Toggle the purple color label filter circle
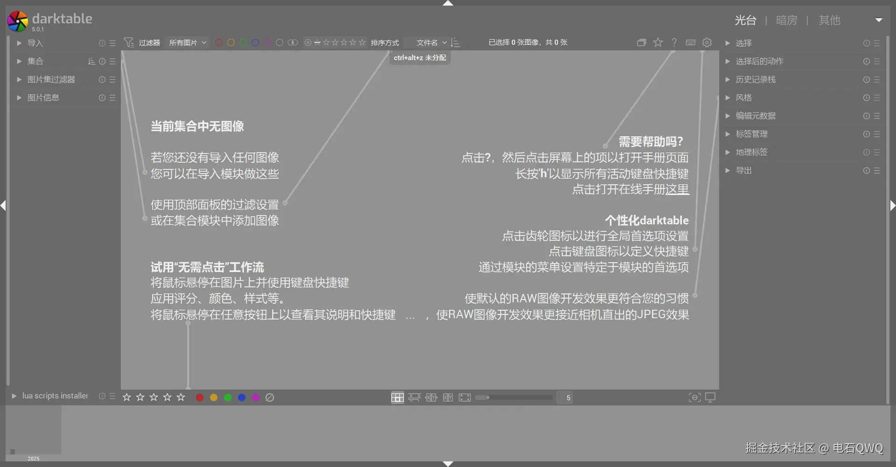The image size is (896, 467). 267,42
